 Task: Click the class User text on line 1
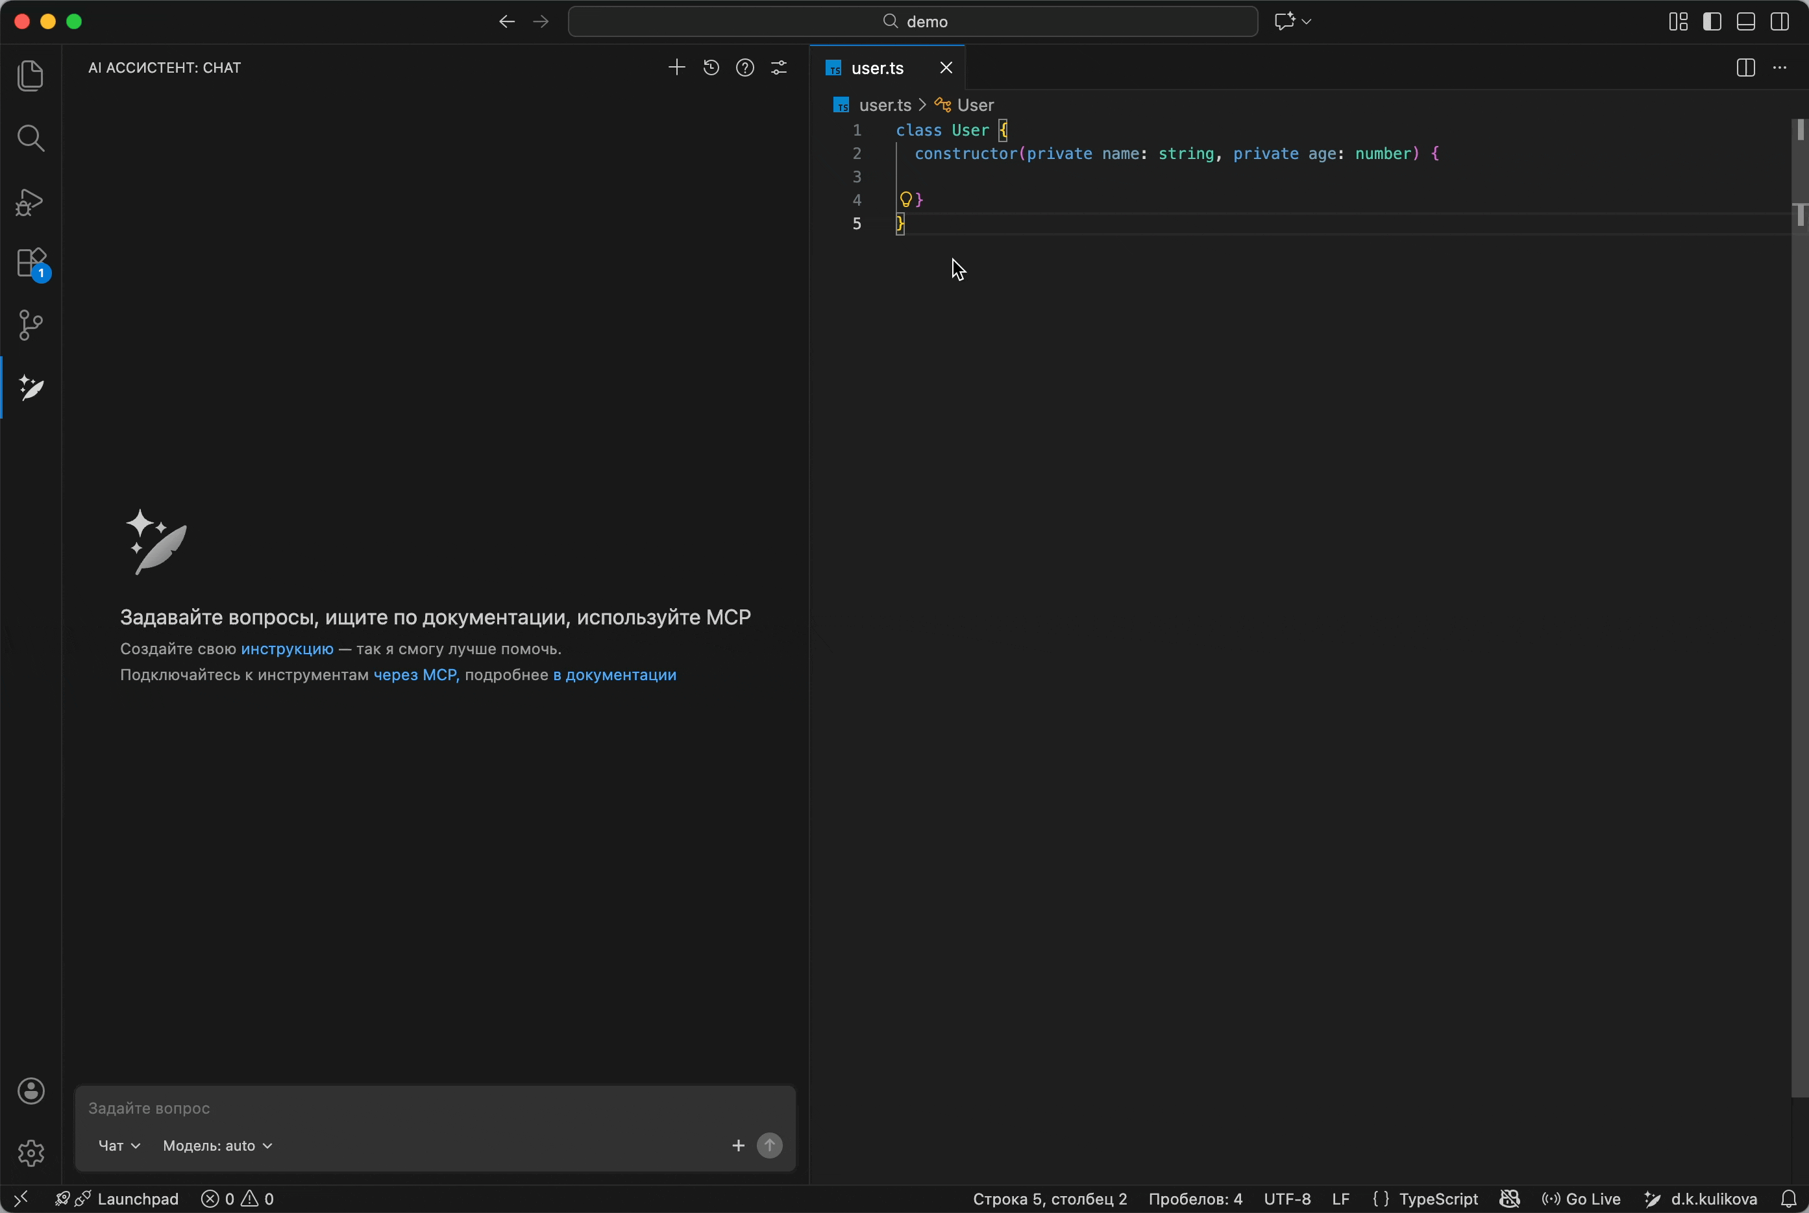click(x=942, y=130)
